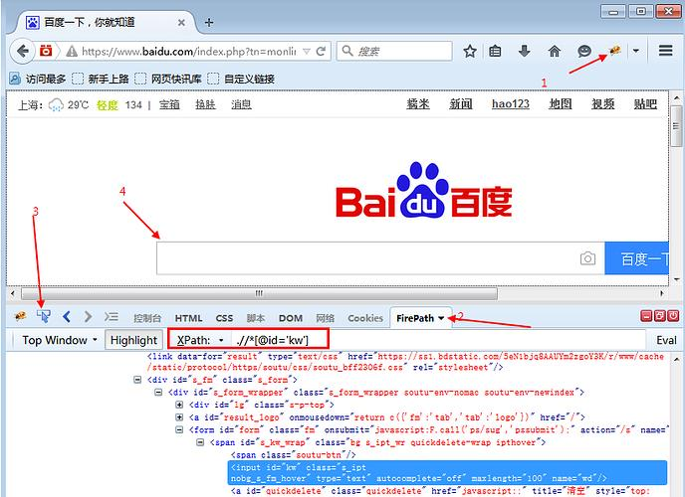Open the 新手上路 bookmark
This screenshot has width=685, height=497.
pyautogui.click(x=101, y=79)
